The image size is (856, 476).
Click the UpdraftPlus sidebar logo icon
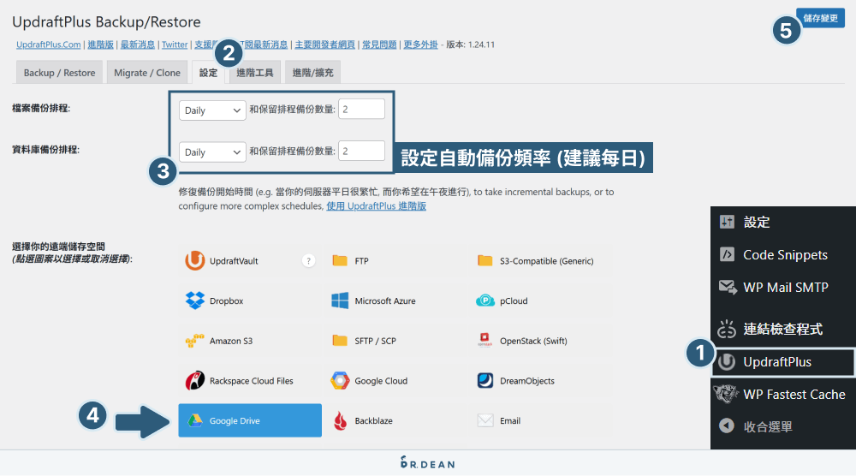pos(726,361)
